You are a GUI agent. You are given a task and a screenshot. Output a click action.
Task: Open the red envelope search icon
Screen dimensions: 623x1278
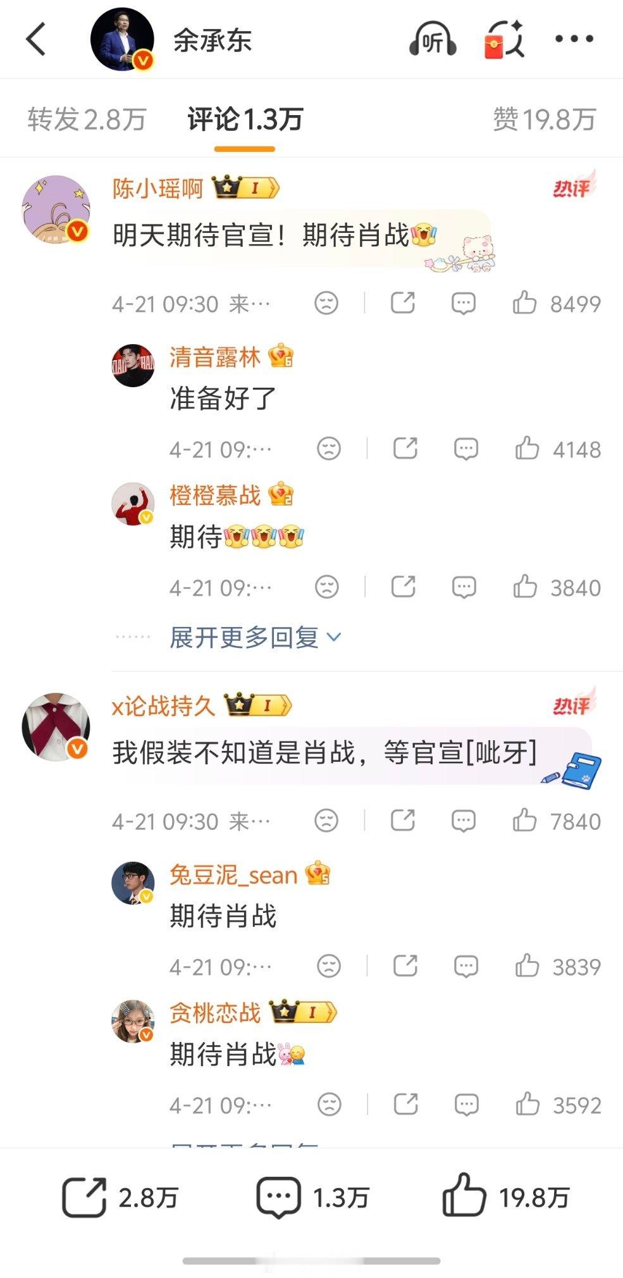point(505,39)
